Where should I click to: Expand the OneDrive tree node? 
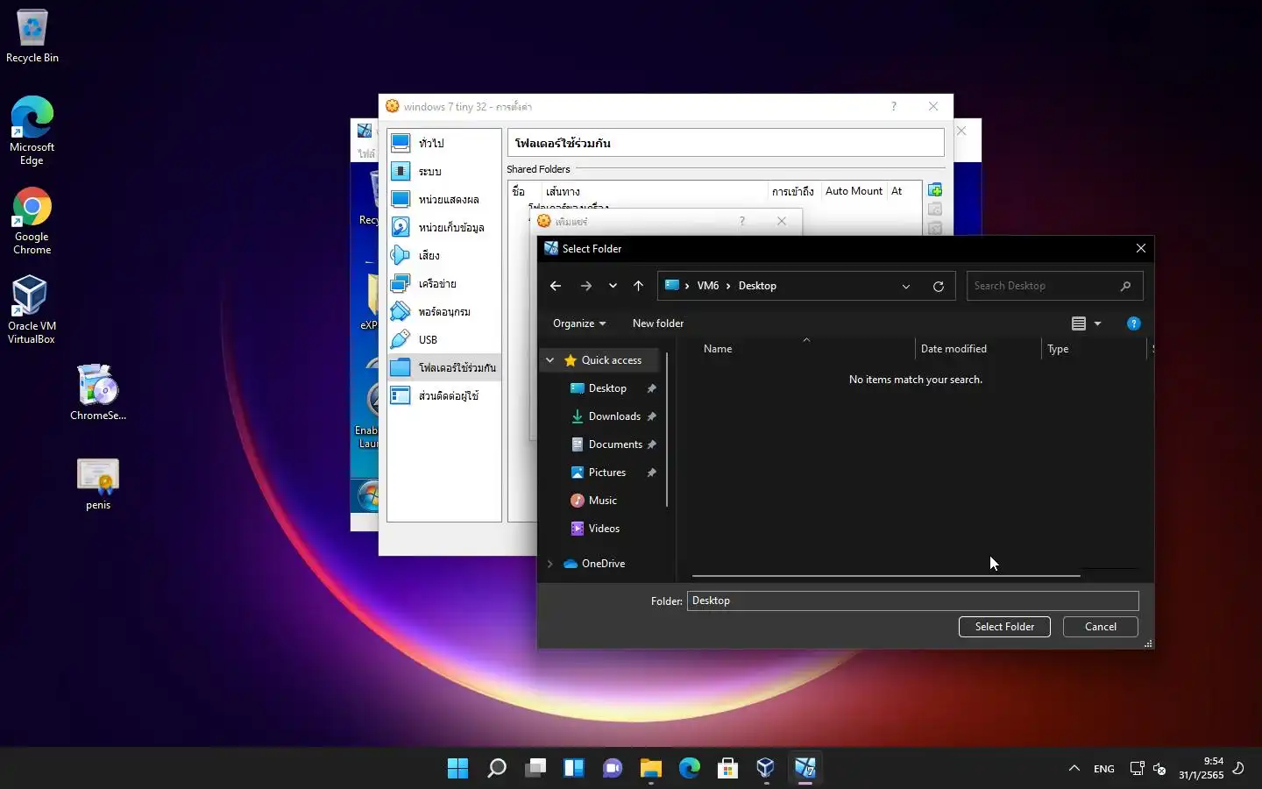pos(549,564)
